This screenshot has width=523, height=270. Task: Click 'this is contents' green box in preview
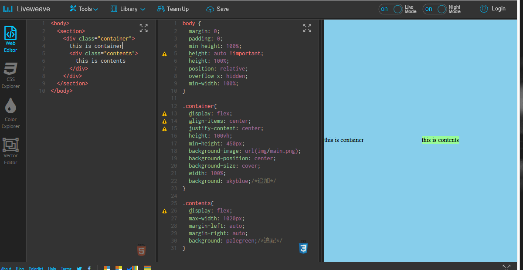click(440, 140)
